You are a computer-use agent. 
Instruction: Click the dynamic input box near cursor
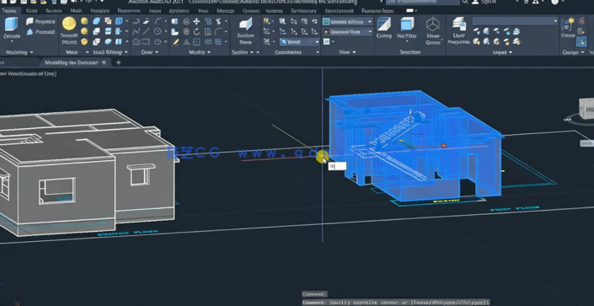coord(337,166)
